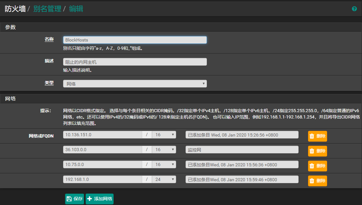
Task: Open the 类型 type dropdown
Action: coord(135,84)
